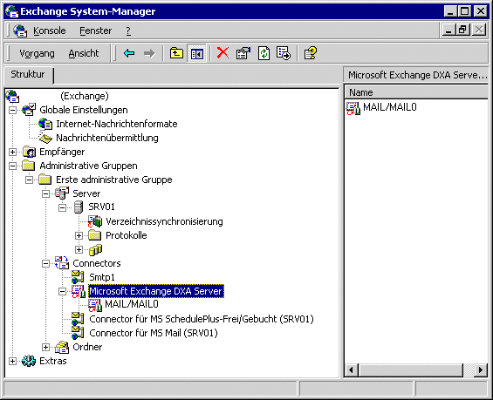
Task: Click the Extras gear icon
Action: click(x=29, y=361)
